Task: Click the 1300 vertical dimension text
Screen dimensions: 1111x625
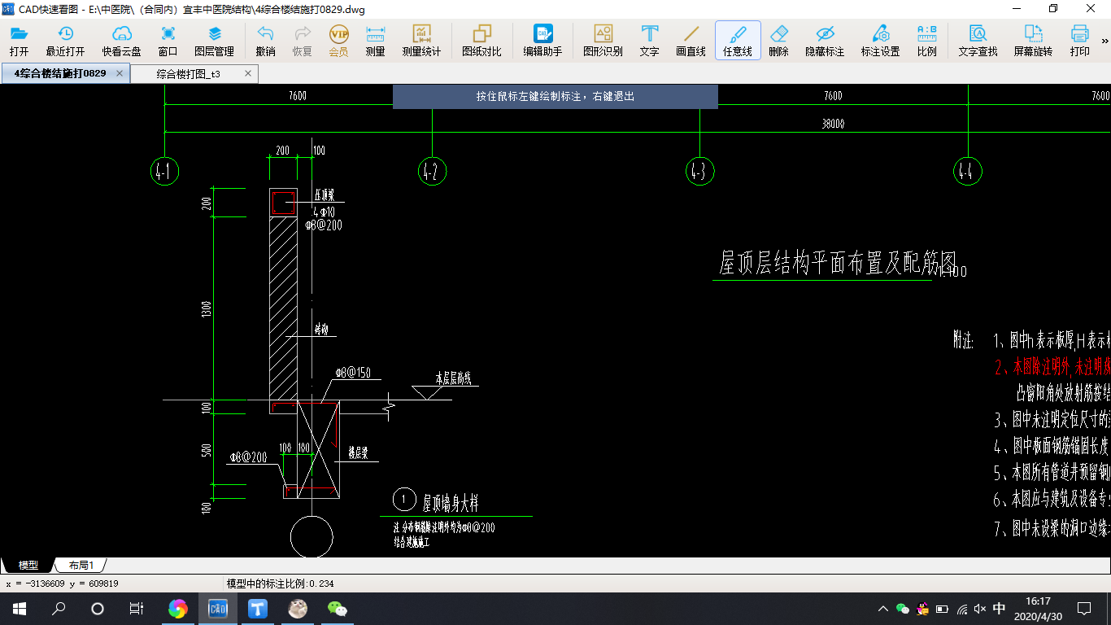Action: click(x=207, y=309)
